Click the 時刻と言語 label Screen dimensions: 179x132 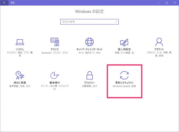(x=20, y=83)
